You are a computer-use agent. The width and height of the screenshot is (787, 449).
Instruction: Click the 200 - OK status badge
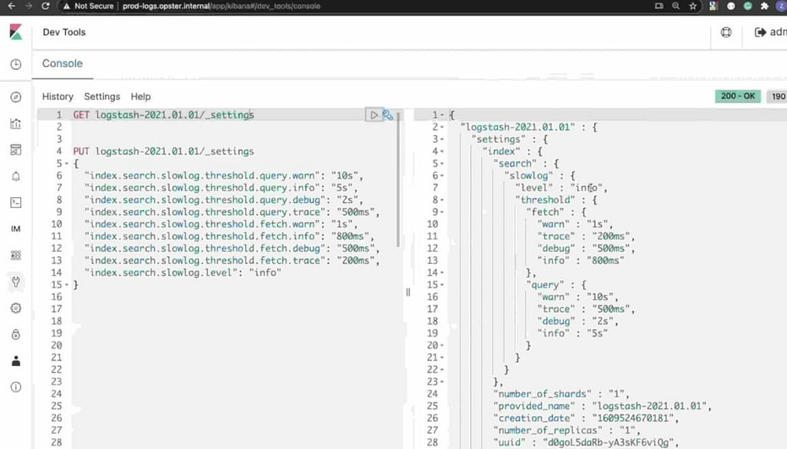click(738, 96)
